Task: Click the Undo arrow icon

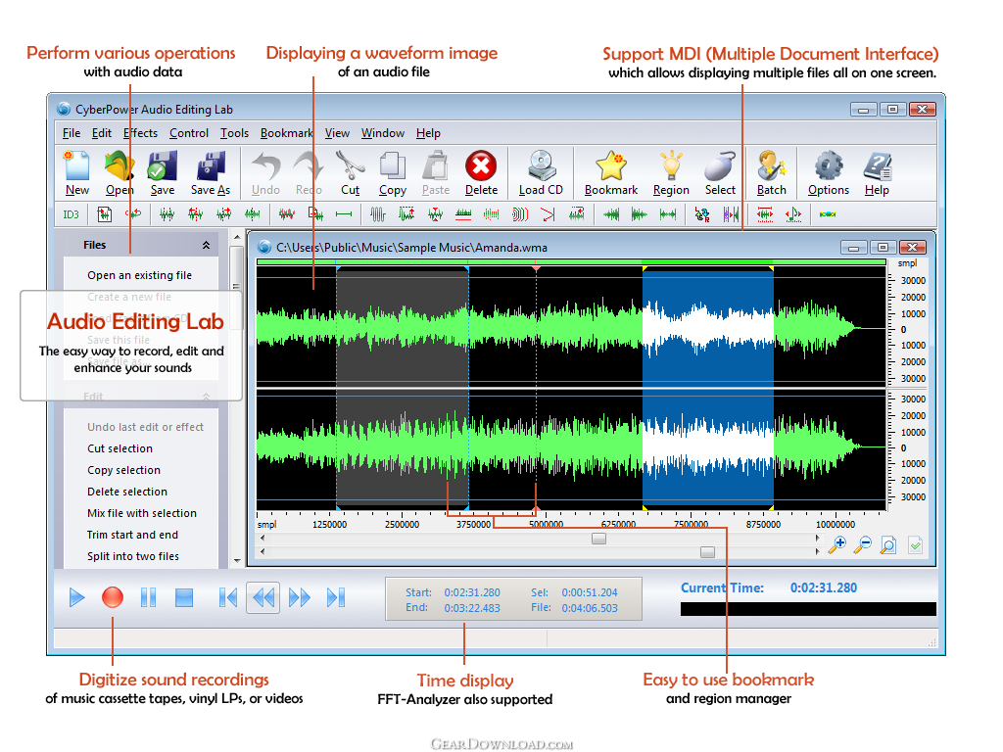Action: [265, 166]
